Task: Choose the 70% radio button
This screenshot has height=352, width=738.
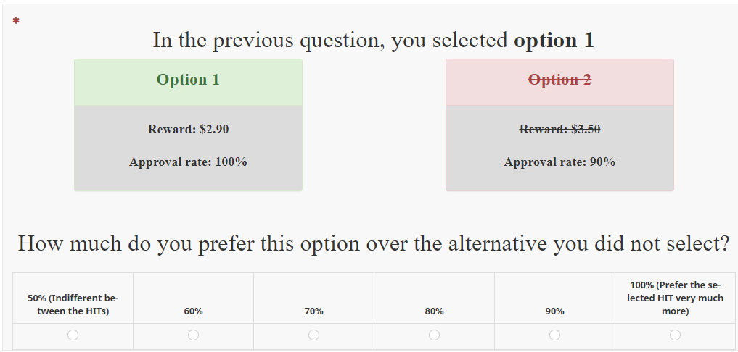Action: click(x=313, y=335)
